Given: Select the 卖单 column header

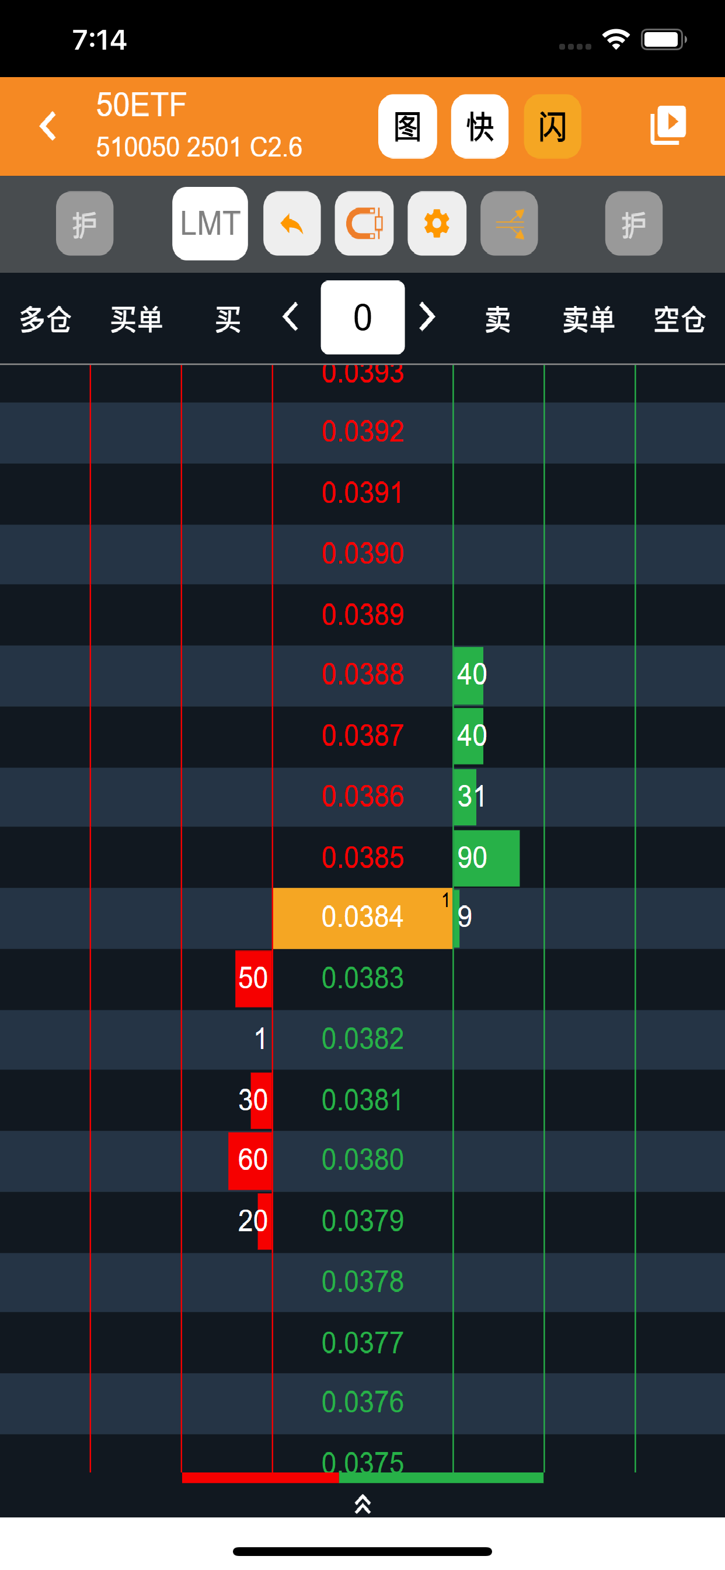Looking at the screenshot, I should 588,319.
